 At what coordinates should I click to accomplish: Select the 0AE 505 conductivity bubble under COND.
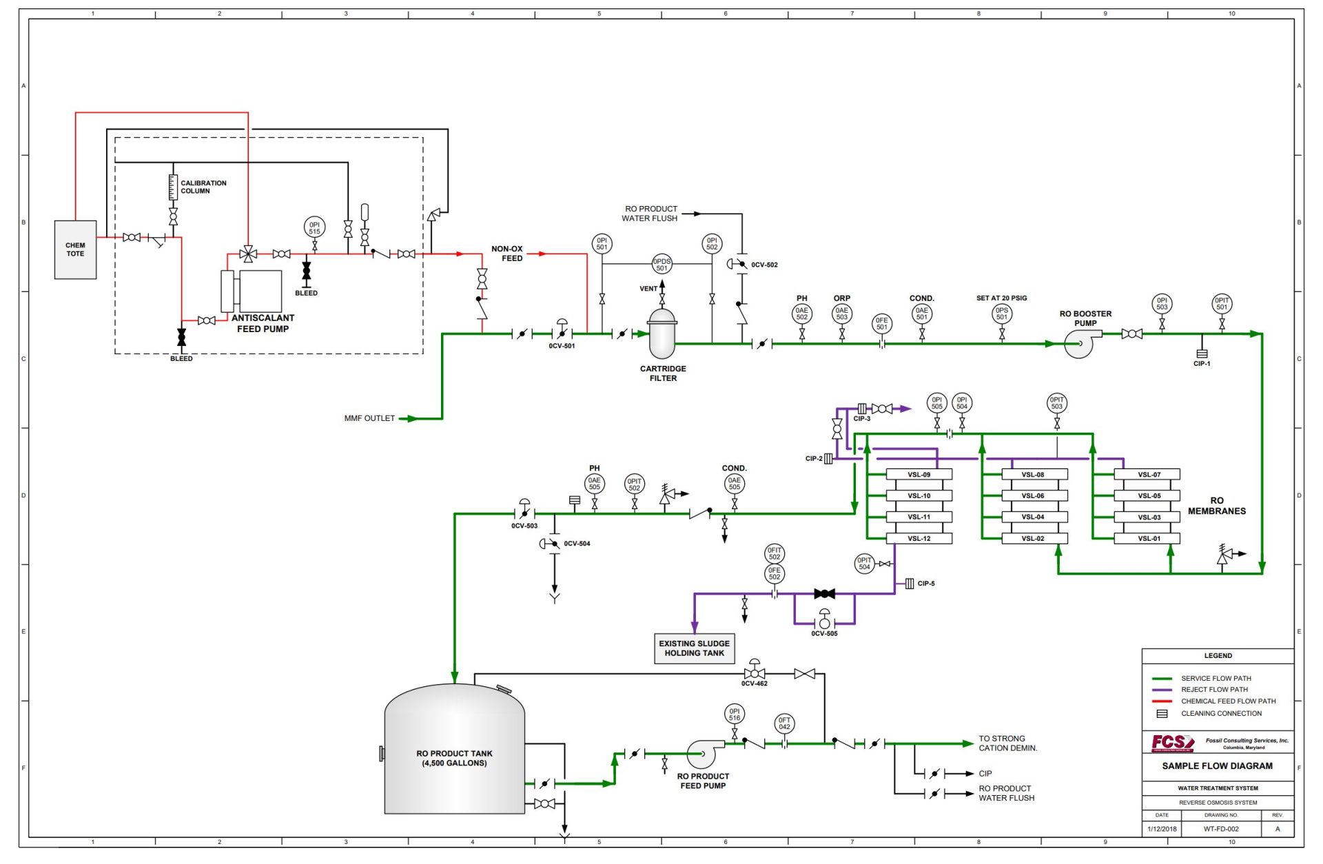click(x=735, y=484)
